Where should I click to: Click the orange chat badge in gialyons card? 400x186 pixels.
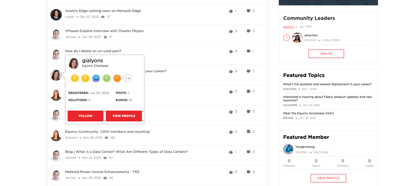(117, 78)
